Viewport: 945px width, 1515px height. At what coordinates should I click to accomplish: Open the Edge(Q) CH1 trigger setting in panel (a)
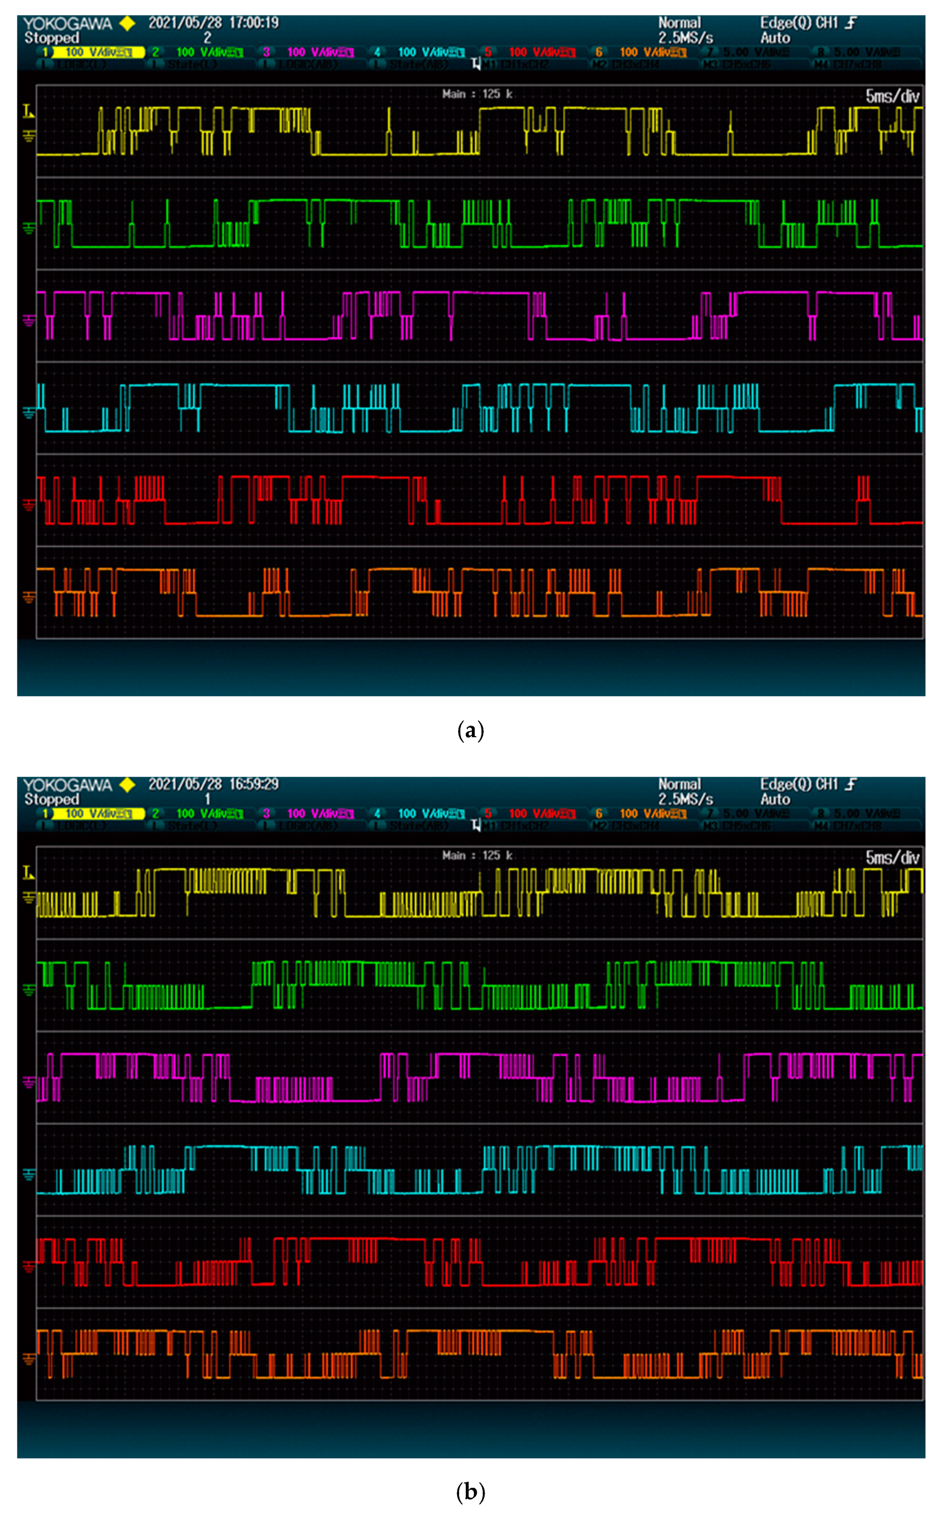point(799,23)
